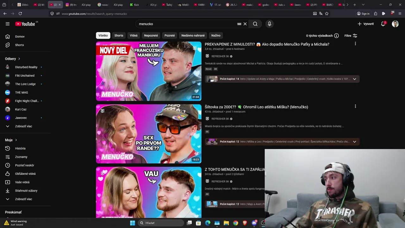
Task: Open the more options menu for Šiltovka za 200€ video
Action: pos(355,106)
